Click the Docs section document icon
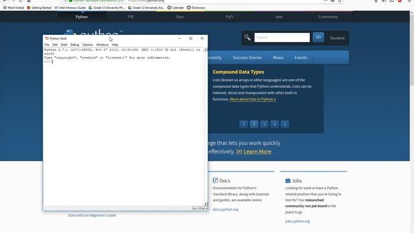The width and height of the screenshot is (414, 233). click(215, 181)
